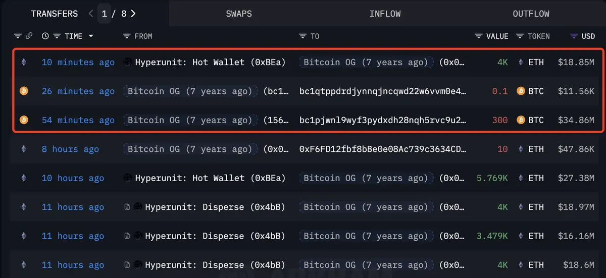Click the link icon in header row
Screen dimensions: 606x278
[29, 36]
